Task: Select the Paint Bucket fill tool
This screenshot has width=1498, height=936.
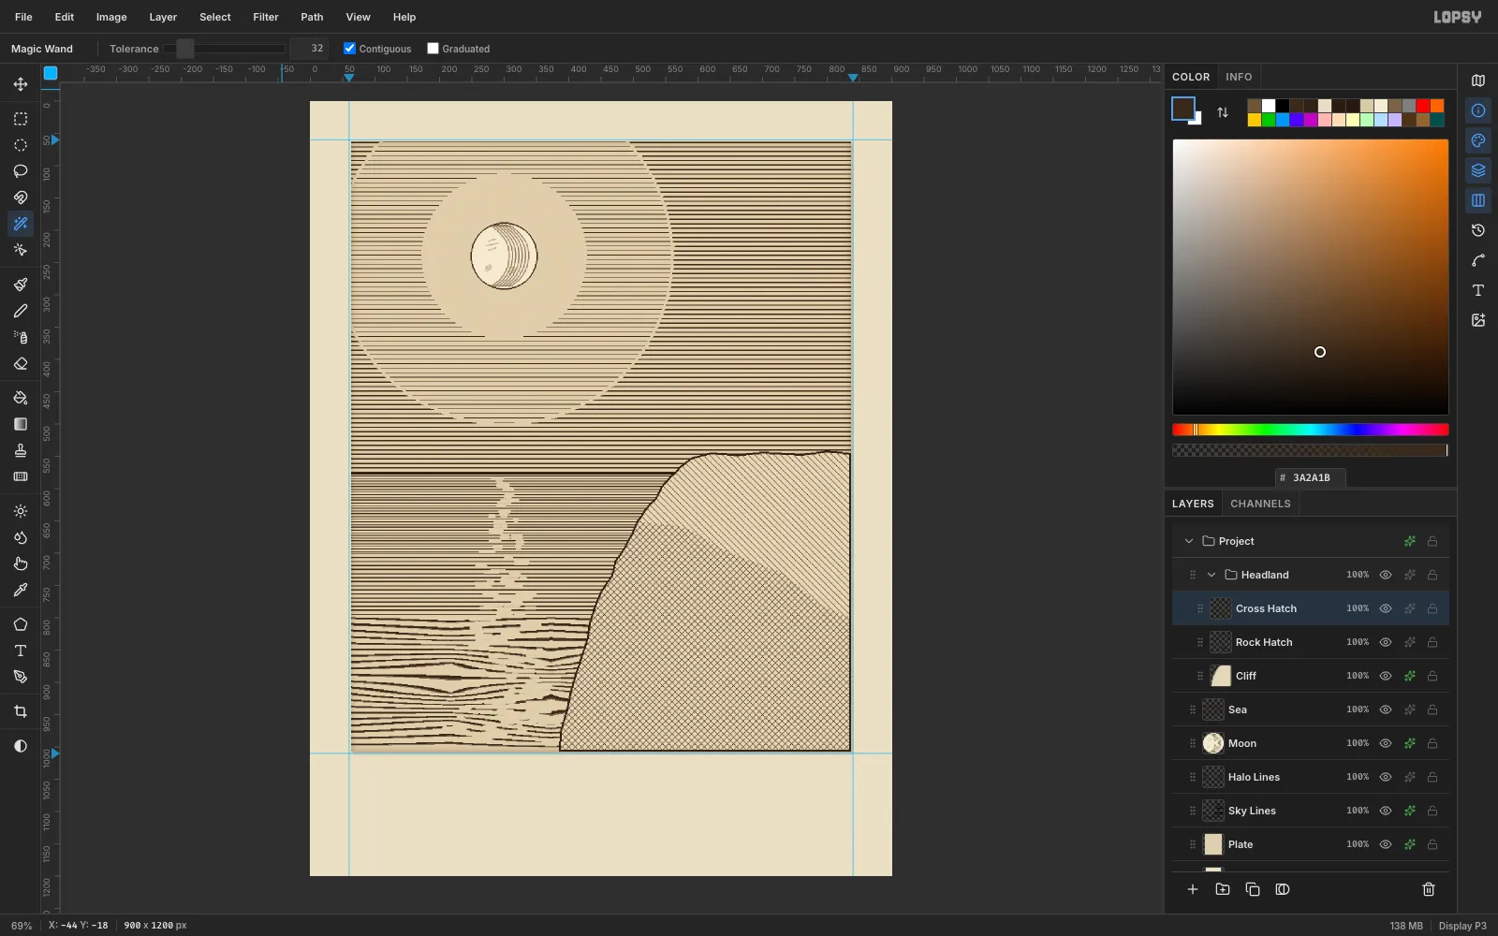Action: (21, 398)
